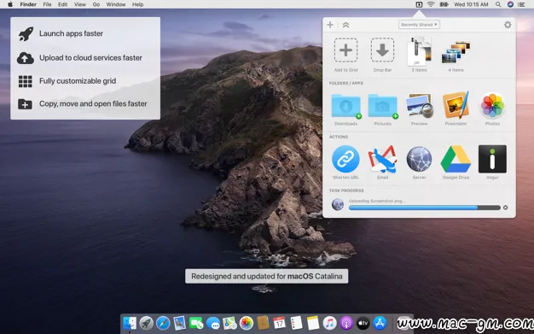This screenshot has height=334, width=534.
Task: Open the File menu
Action: (47, 4)
